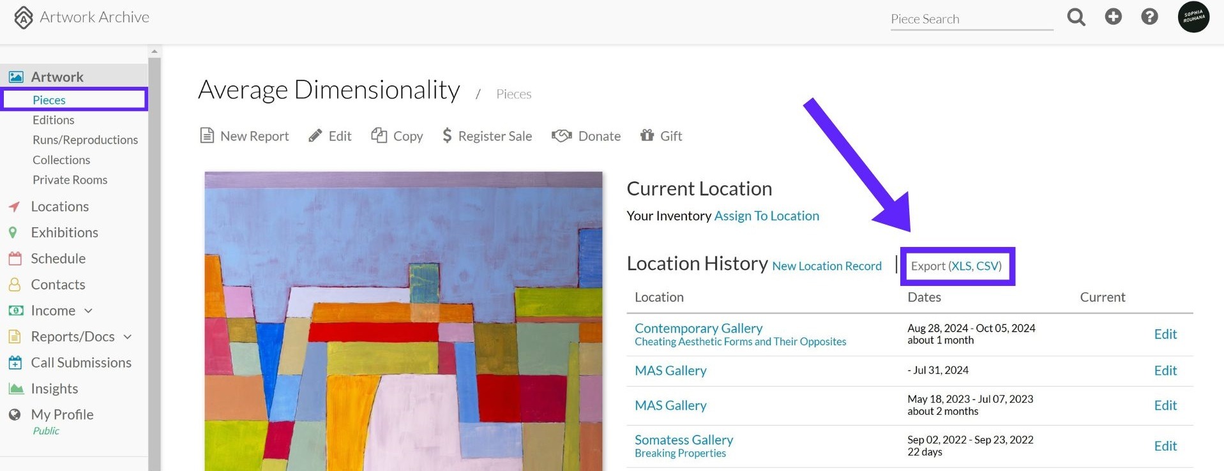This screenshot has width=1224, height=471.
Task: Click the Average Dimensionality artwork image
Action: tap(404, 321)
